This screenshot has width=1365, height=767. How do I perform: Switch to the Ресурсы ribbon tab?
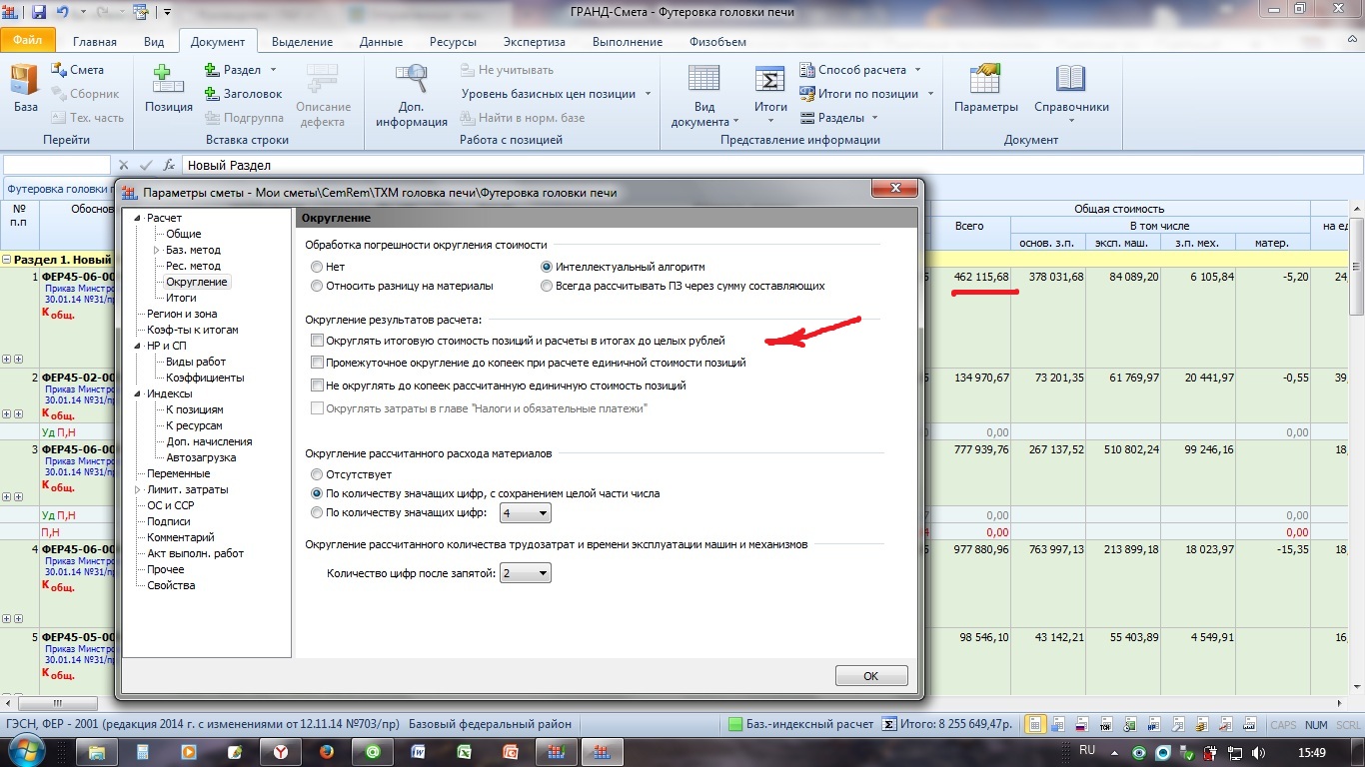(453, 42)
